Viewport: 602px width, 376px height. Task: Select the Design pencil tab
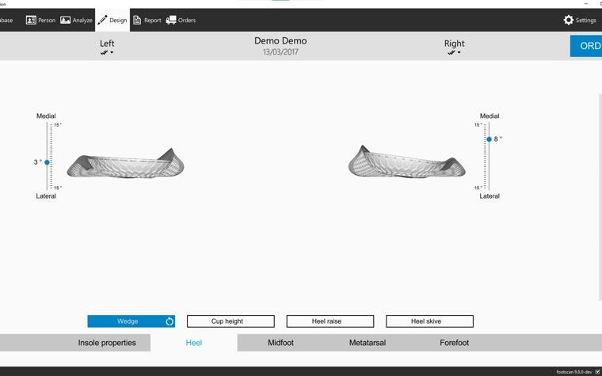coord(112,20)
